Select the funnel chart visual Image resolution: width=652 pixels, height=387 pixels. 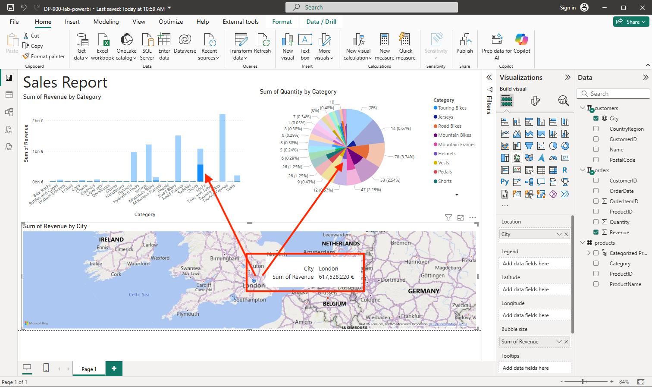529,146
